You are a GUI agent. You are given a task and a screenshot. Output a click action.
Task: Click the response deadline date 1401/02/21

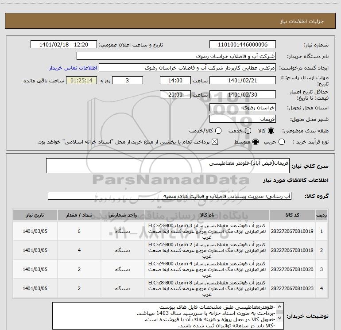[243, 81]
